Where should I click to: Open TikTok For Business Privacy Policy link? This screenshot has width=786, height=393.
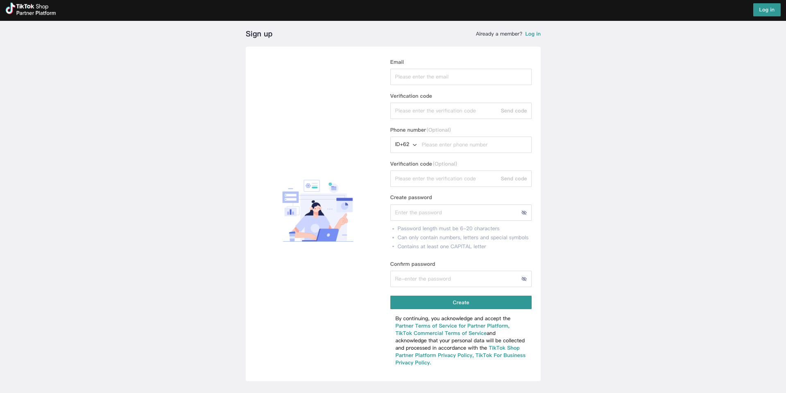(x=460, y=359)
